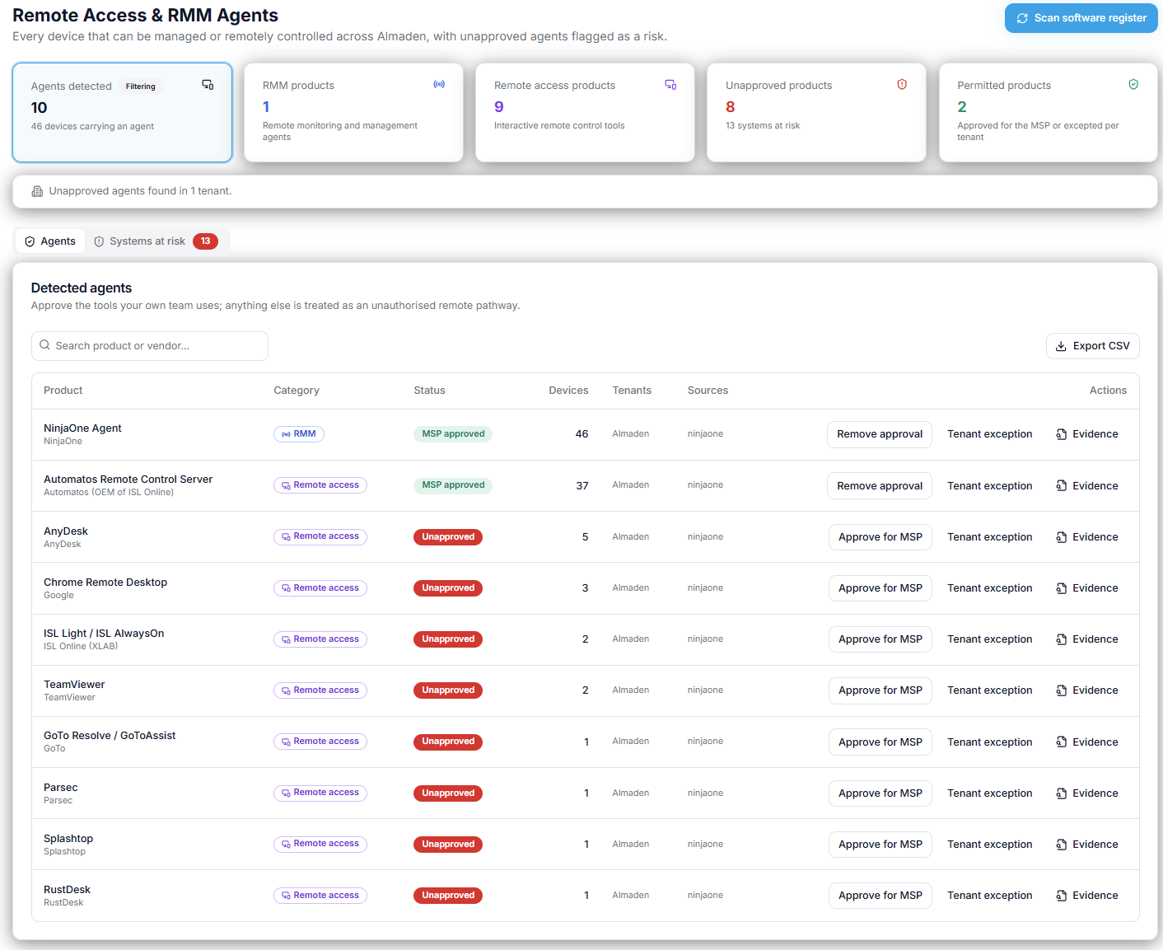Click the icon on Remote access products card
The height and width of the screenshot is (950, 1163).
pos(670,84)
